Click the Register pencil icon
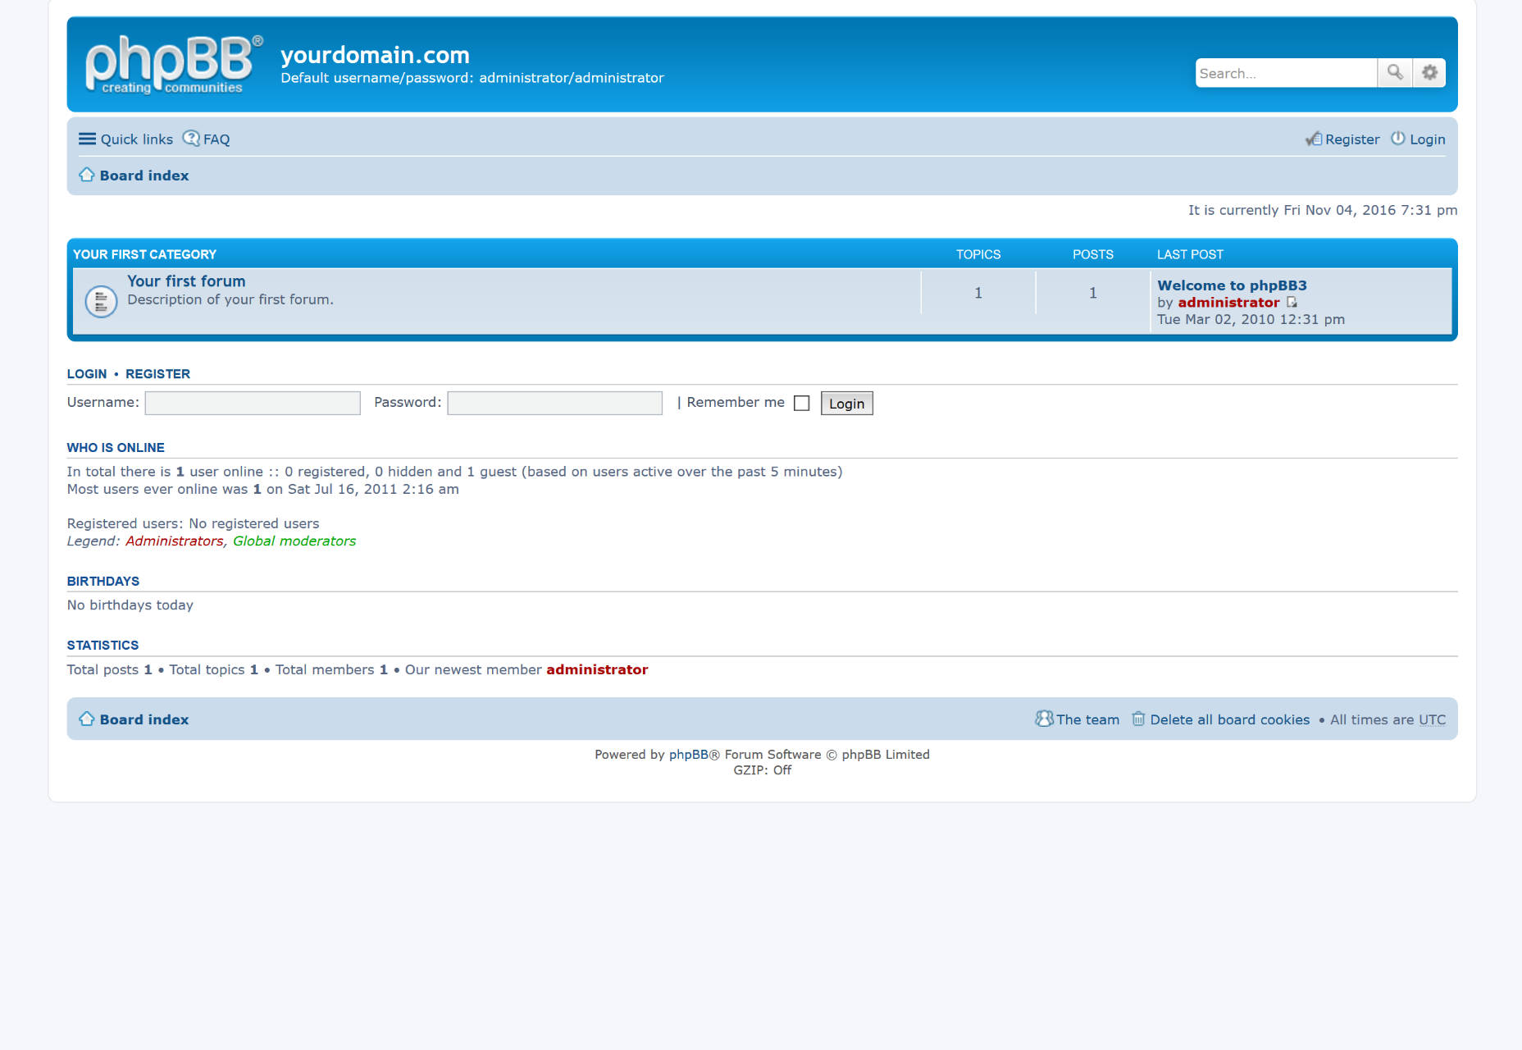The image size is (1522, 1050). coord(1314,139)
